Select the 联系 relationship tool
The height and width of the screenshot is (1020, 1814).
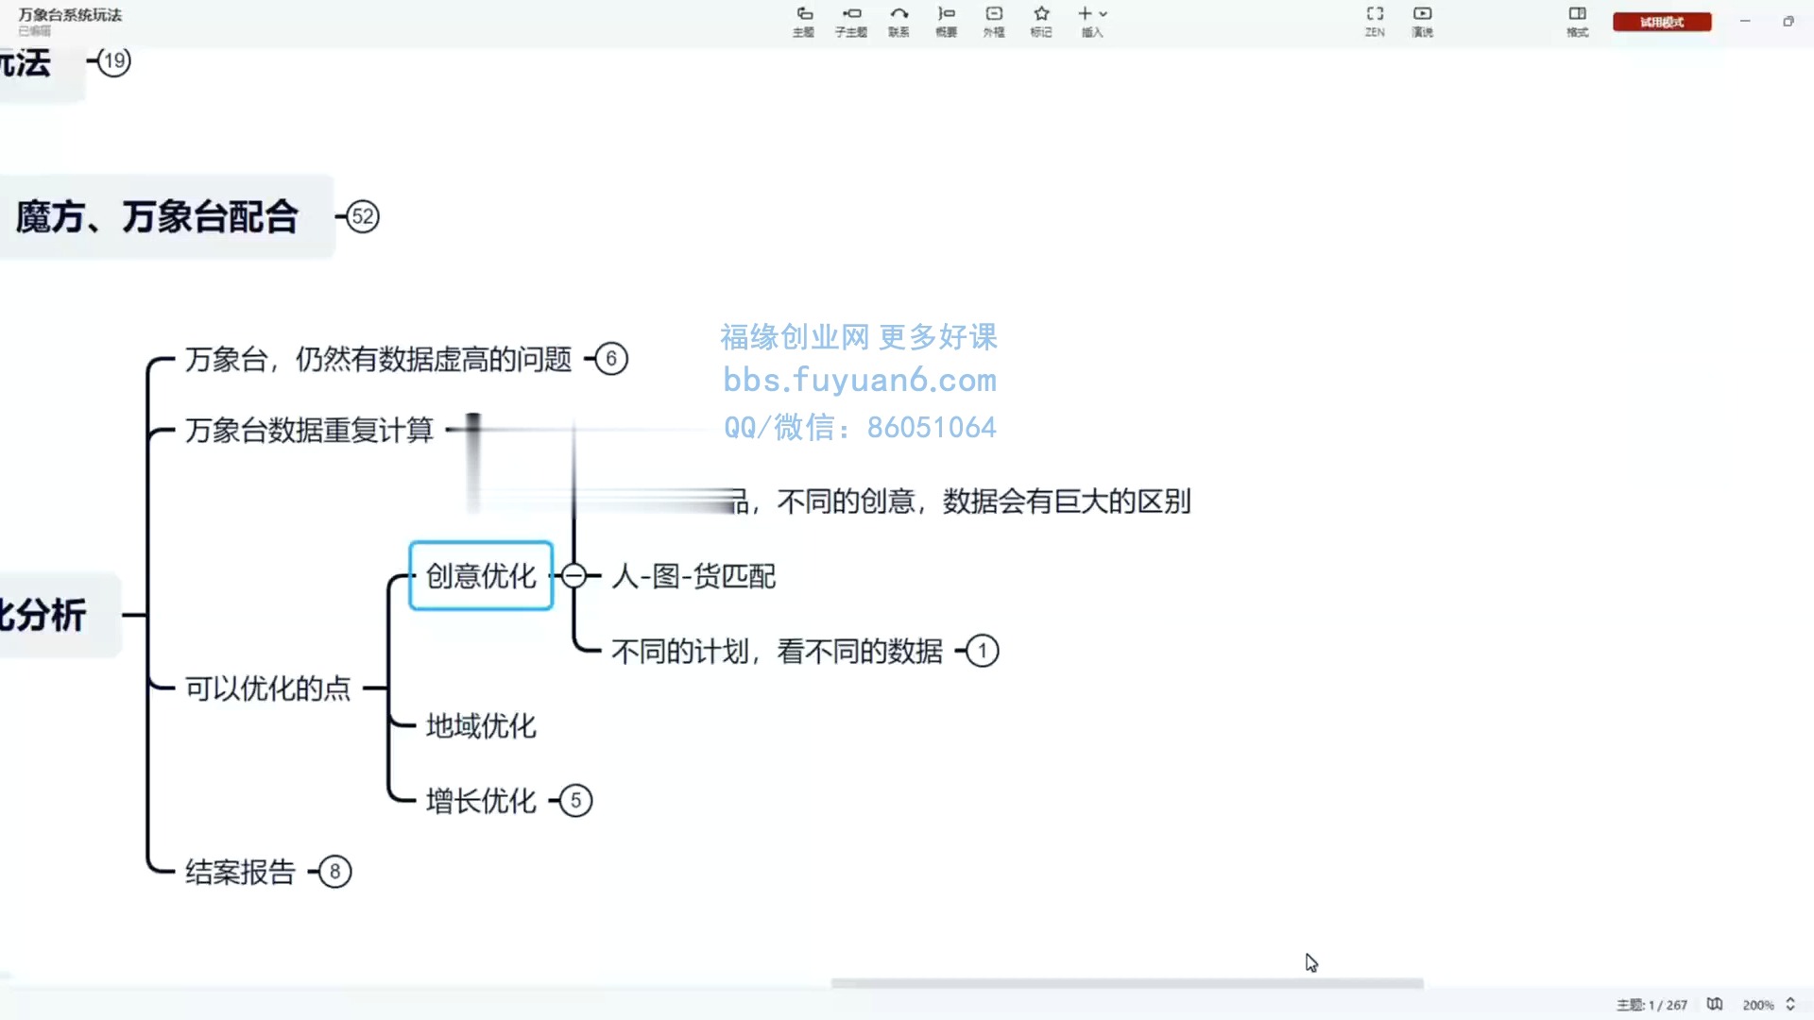[x=898, y=21]
